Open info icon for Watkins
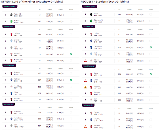 click(6, 112)
